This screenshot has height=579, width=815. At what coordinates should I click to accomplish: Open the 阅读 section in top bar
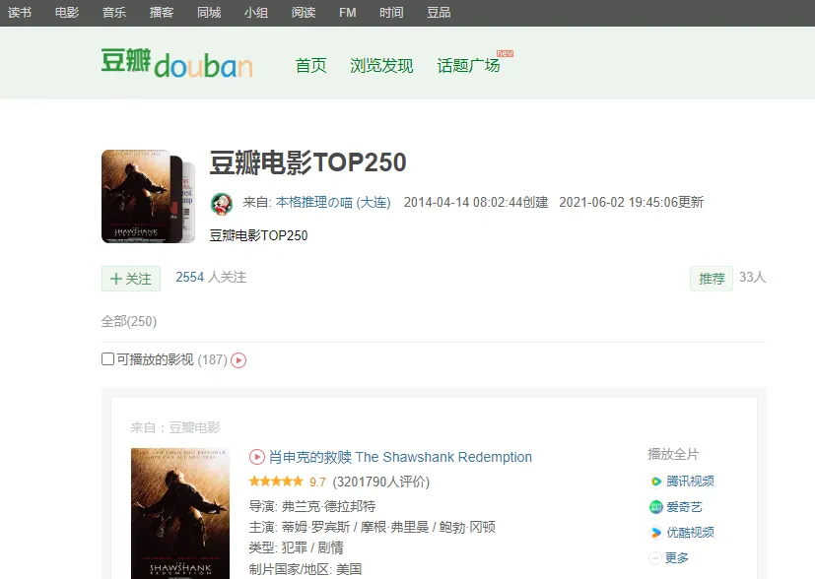tap(304, 13)
